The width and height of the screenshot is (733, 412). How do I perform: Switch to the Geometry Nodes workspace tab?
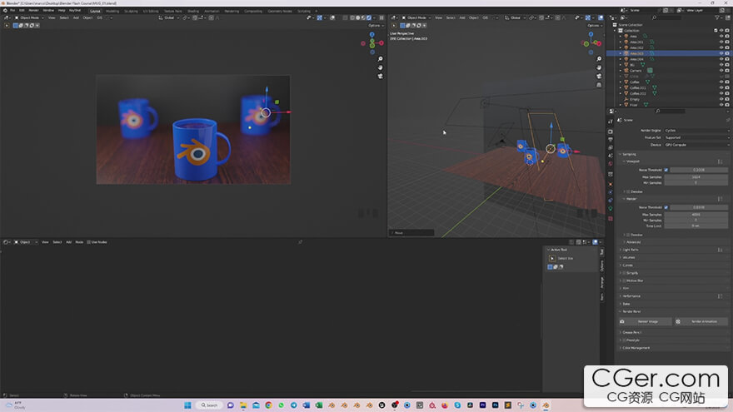(x=280, y=11)
